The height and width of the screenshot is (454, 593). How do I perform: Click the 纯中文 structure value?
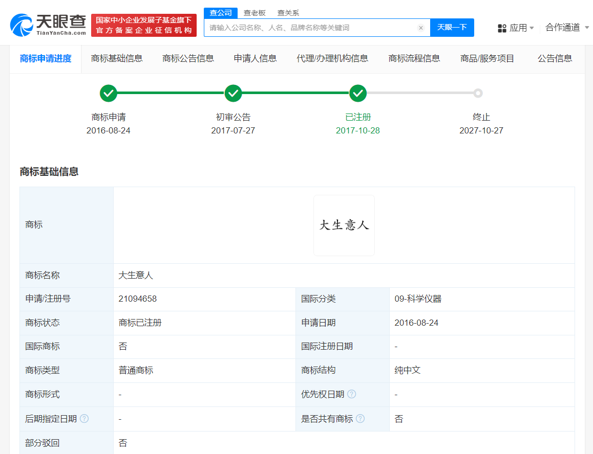point(407,370)
